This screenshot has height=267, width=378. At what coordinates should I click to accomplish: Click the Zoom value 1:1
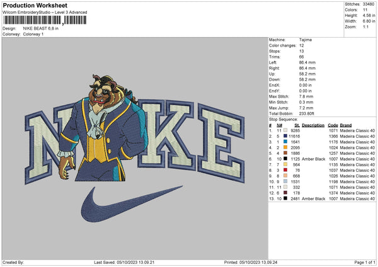[365, 26]
